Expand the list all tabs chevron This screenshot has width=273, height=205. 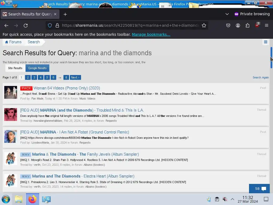(x=227, y=14)
